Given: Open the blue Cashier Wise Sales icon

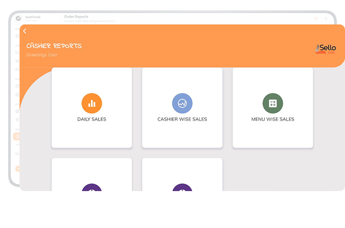Looking at the screenshot, I should [182, 103].
